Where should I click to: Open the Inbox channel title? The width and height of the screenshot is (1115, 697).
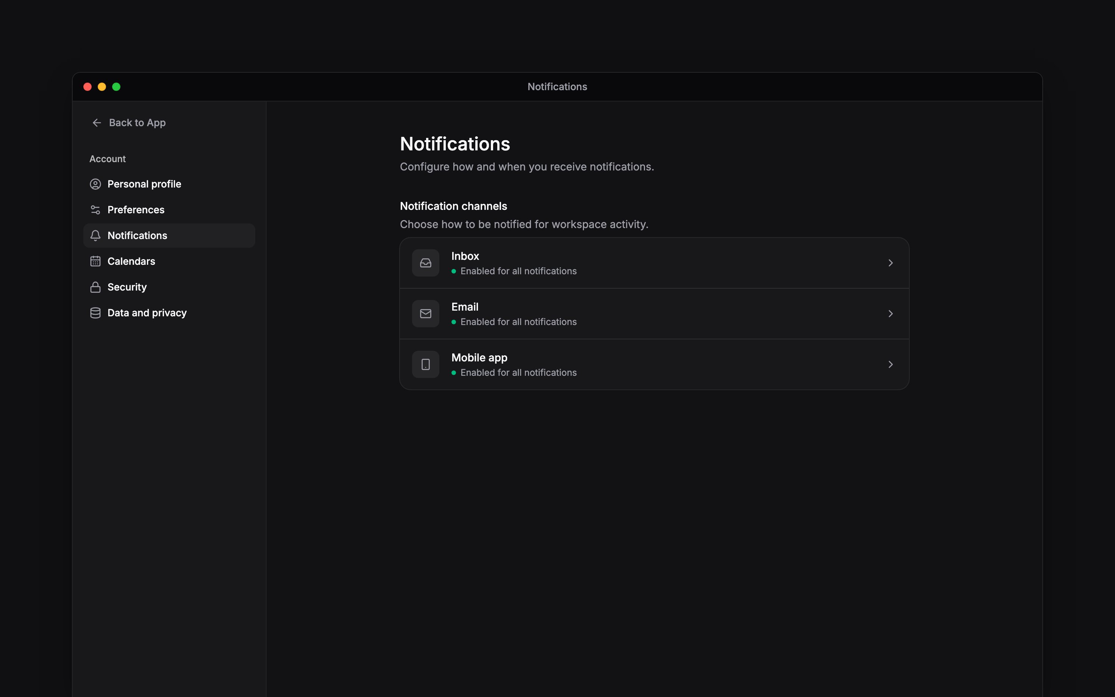tap(465, 256)
